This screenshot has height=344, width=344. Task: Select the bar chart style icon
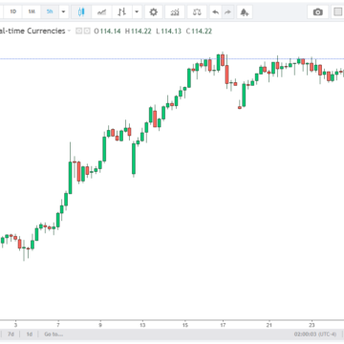(121, 12)
